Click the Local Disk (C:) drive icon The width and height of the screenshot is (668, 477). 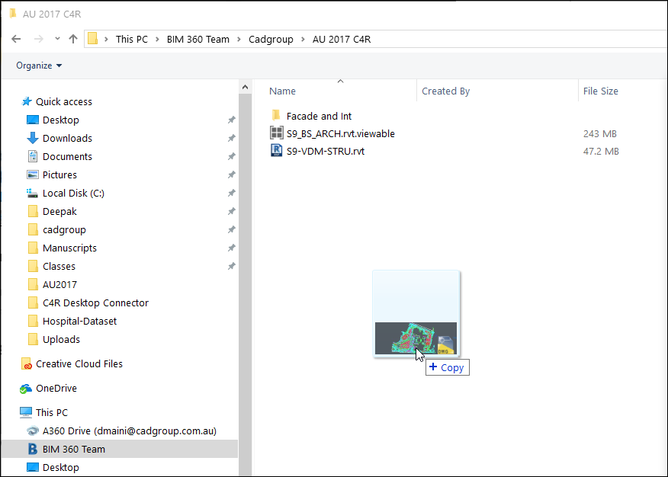pos(32,194)
